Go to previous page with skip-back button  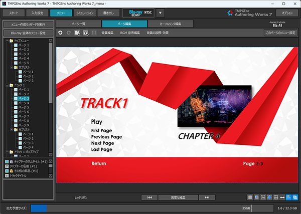149,197
